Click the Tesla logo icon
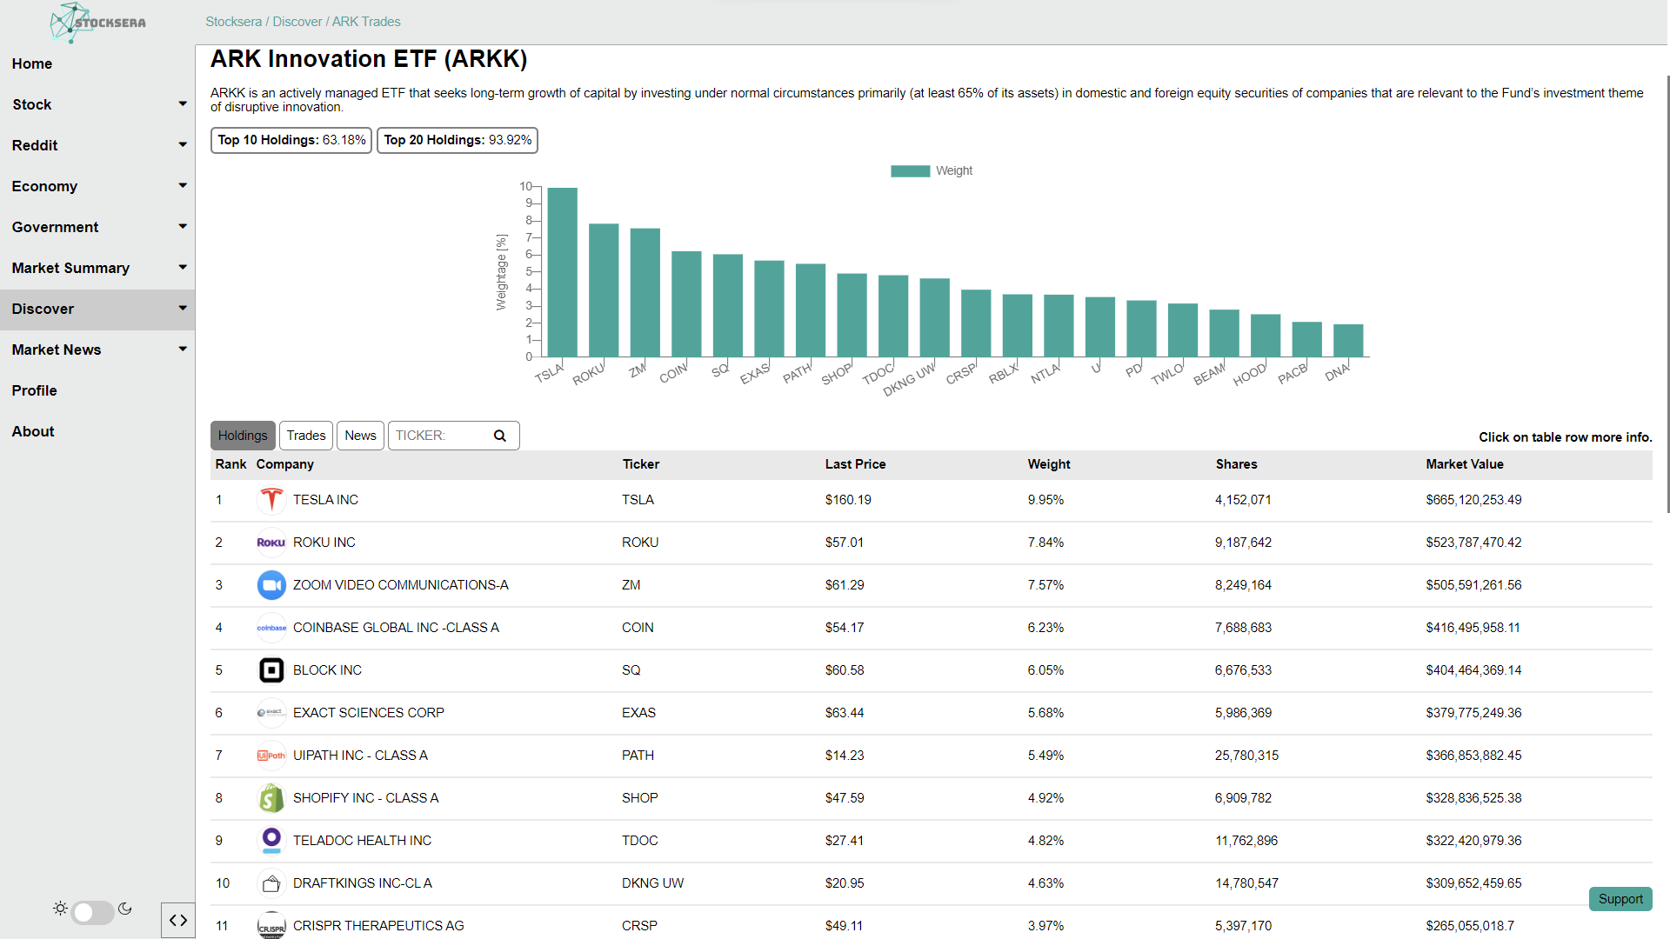Image resolution: width=1670 pixels, height=939 pixels. coord(271,500)
